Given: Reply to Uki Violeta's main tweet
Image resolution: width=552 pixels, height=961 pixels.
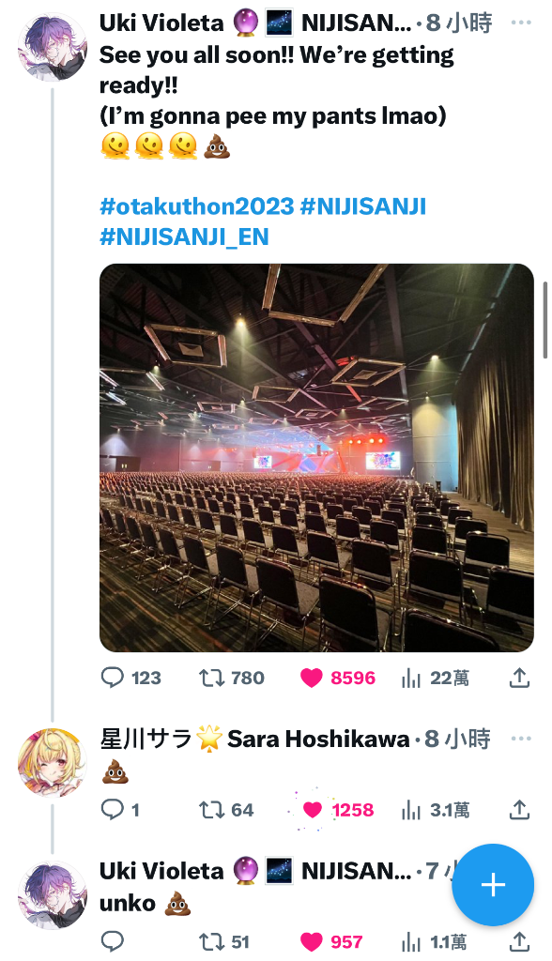Looking at the screenshot, I should pos(130,678).
